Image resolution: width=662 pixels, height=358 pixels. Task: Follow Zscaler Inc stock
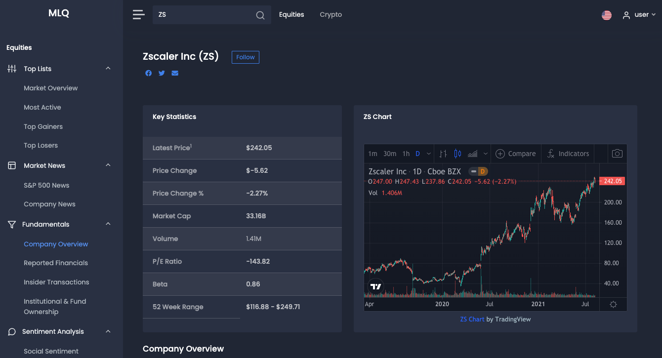click(x=246, y=57)
